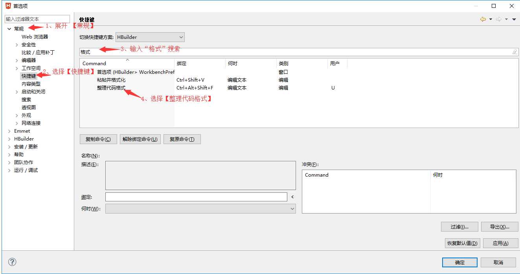
Task: Focus the 输入过滤器文本 filter field
Action: tap(37, 19)
